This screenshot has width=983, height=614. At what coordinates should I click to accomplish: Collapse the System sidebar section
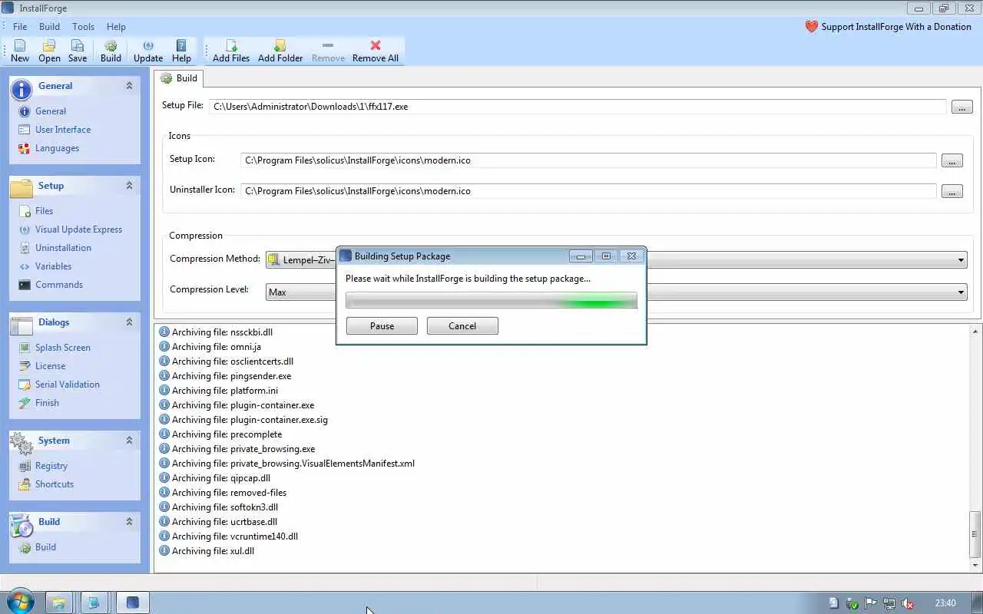click(129, 441)
